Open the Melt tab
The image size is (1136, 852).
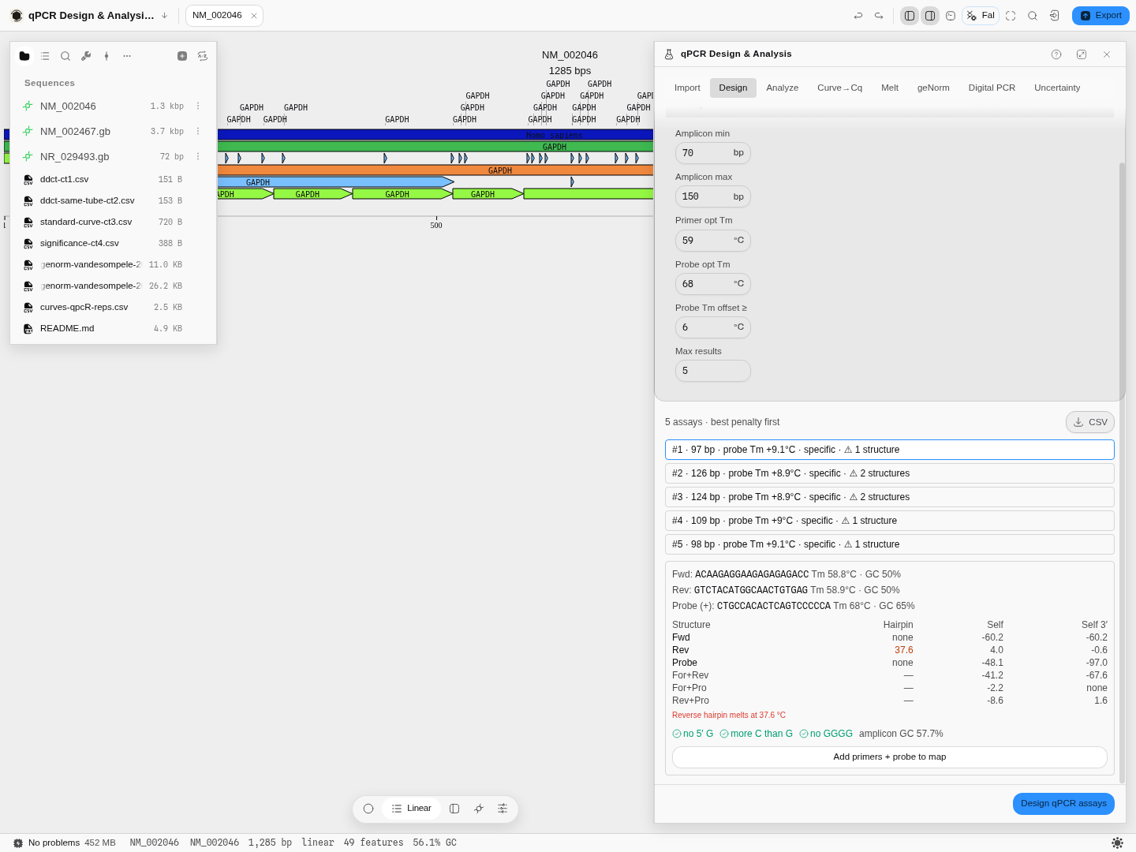pos(890,88)
